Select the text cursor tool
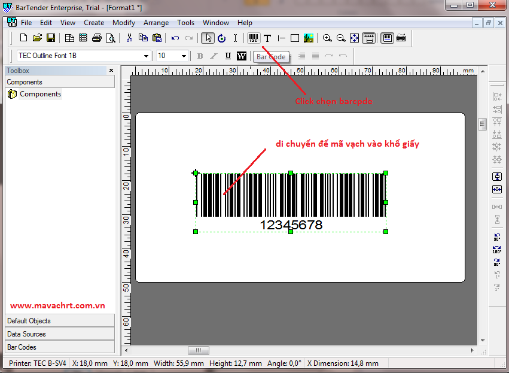This screenshot has height=373, width=509. click(235, 38)
